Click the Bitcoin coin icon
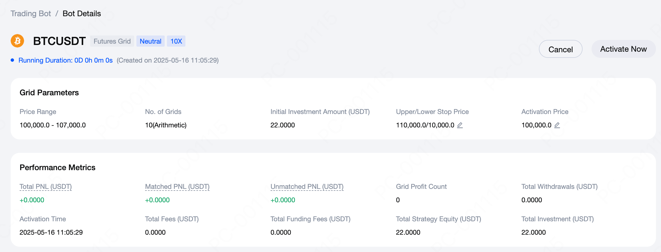 point(17,41)
